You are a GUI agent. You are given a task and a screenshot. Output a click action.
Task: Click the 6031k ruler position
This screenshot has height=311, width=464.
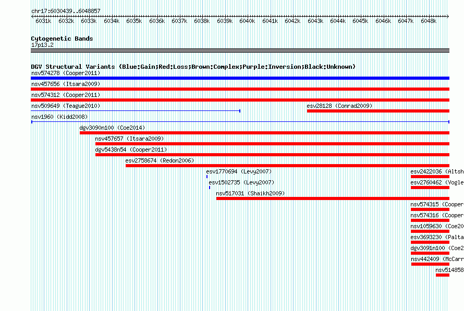(43, 21)
